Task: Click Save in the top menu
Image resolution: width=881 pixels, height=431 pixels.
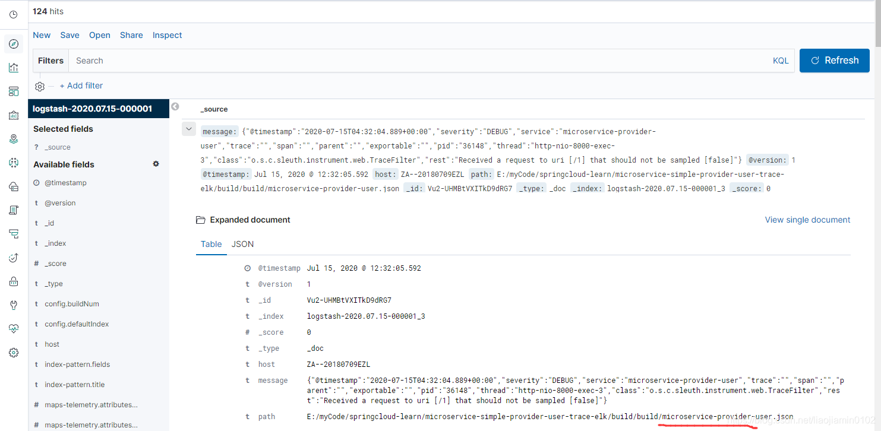Action: point(70,35)
